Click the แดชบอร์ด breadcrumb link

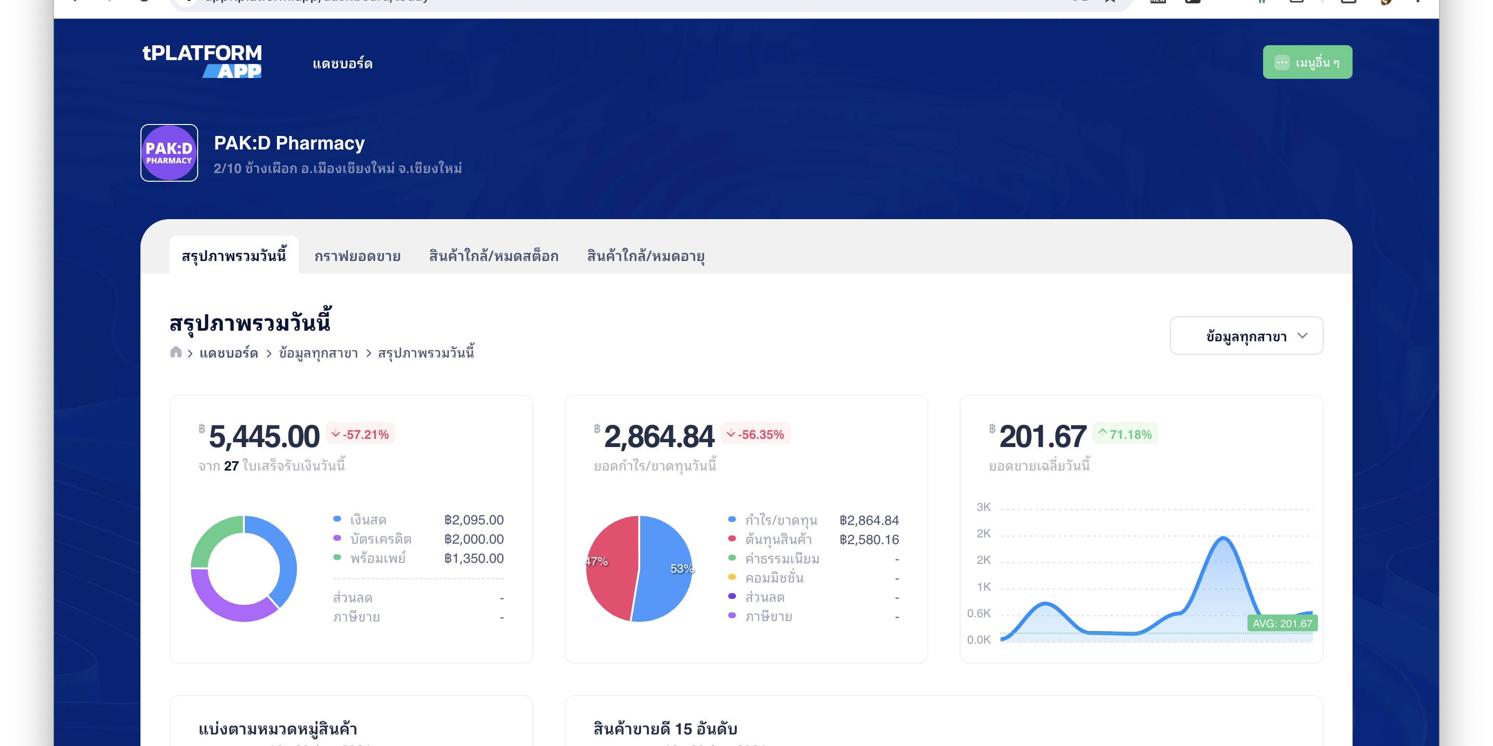(x=228, y=353)
